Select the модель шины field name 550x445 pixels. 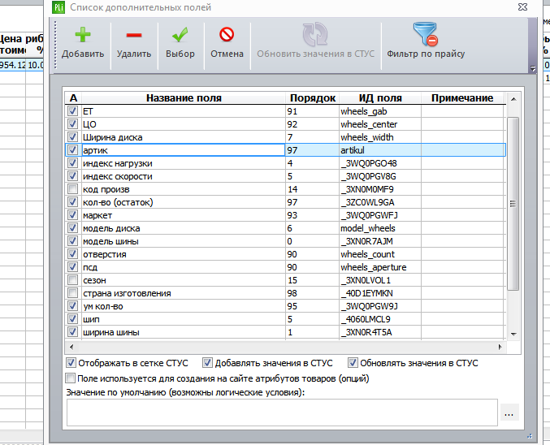[110, 241]
